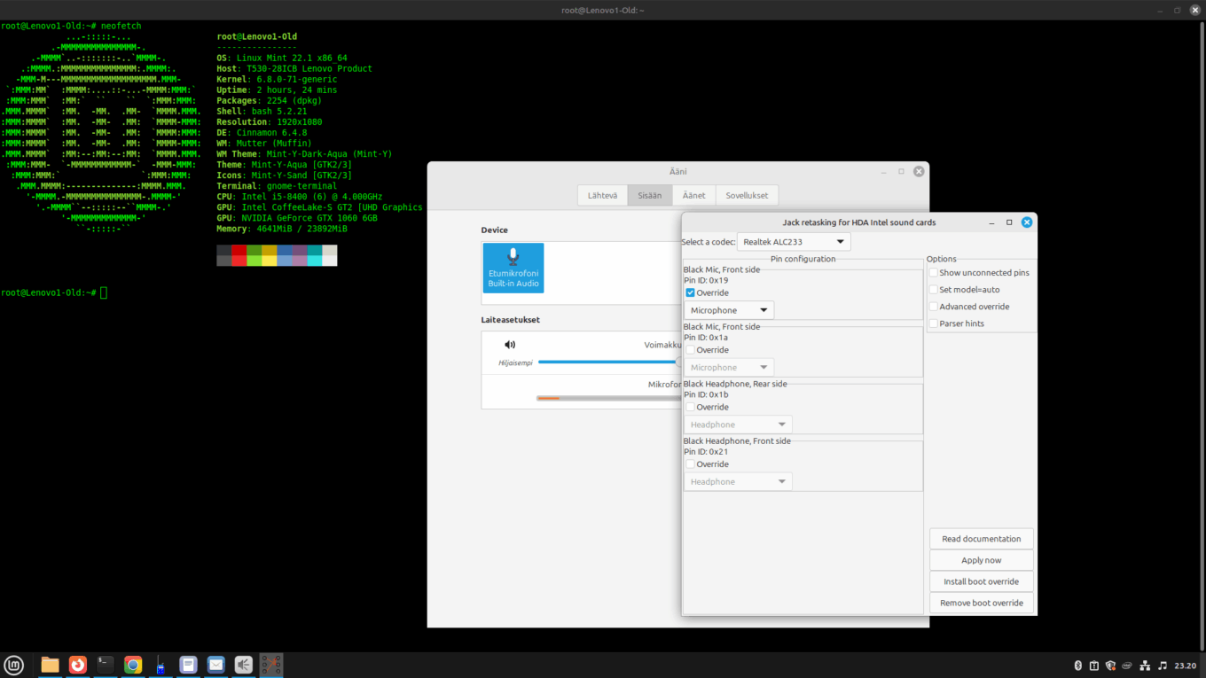1206x678 pixels.
Task: Mute input via the speaker icon by Voimakkuus
Action: tap(510, 345)
